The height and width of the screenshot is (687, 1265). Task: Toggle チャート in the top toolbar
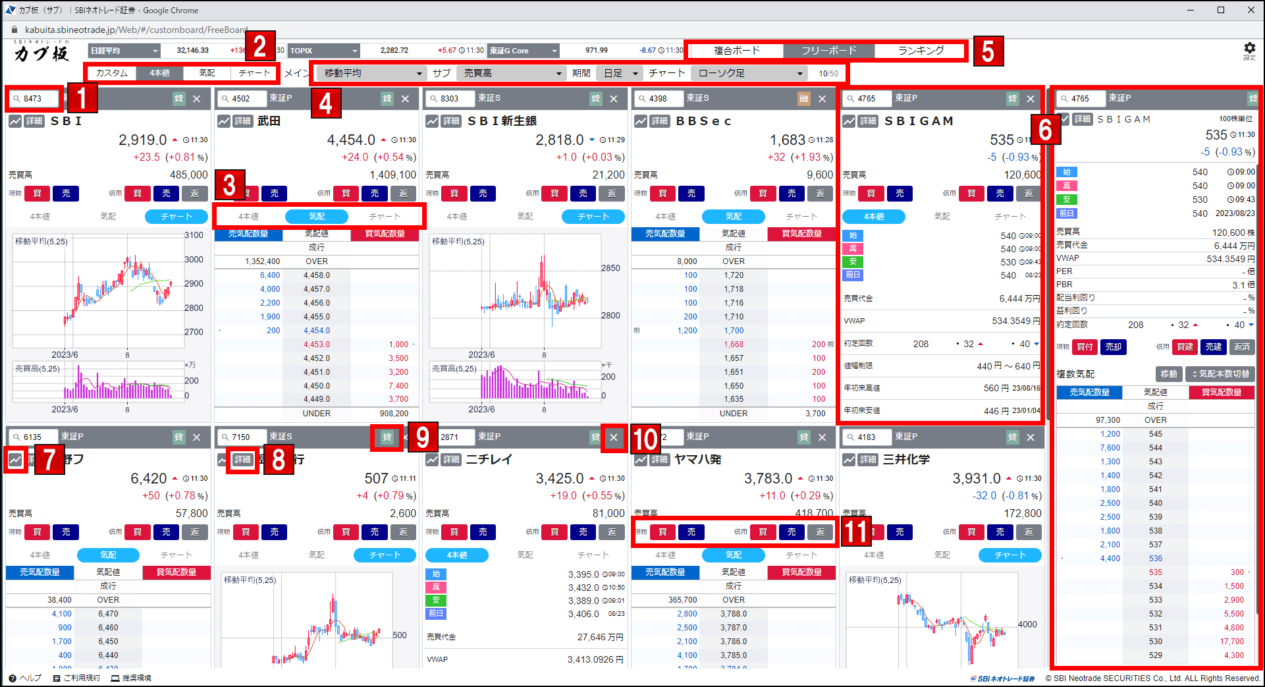pyautogui.click(x=254, y=73)
